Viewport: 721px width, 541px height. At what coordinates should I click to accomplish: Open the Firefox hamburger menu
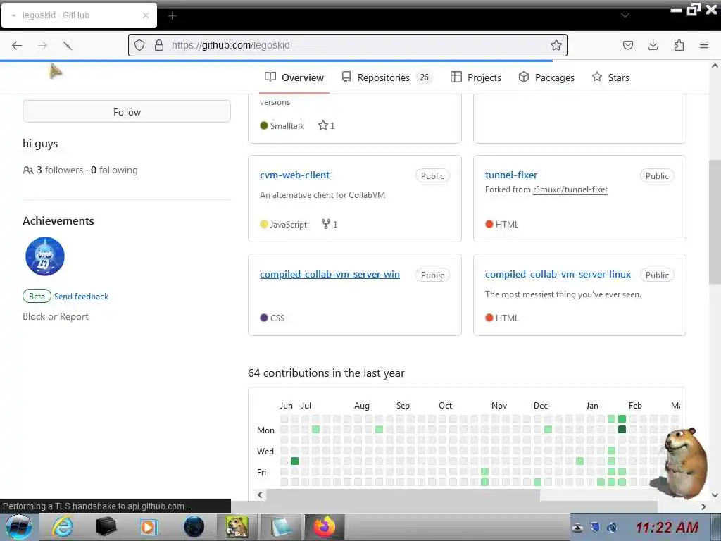coord(703,45)
